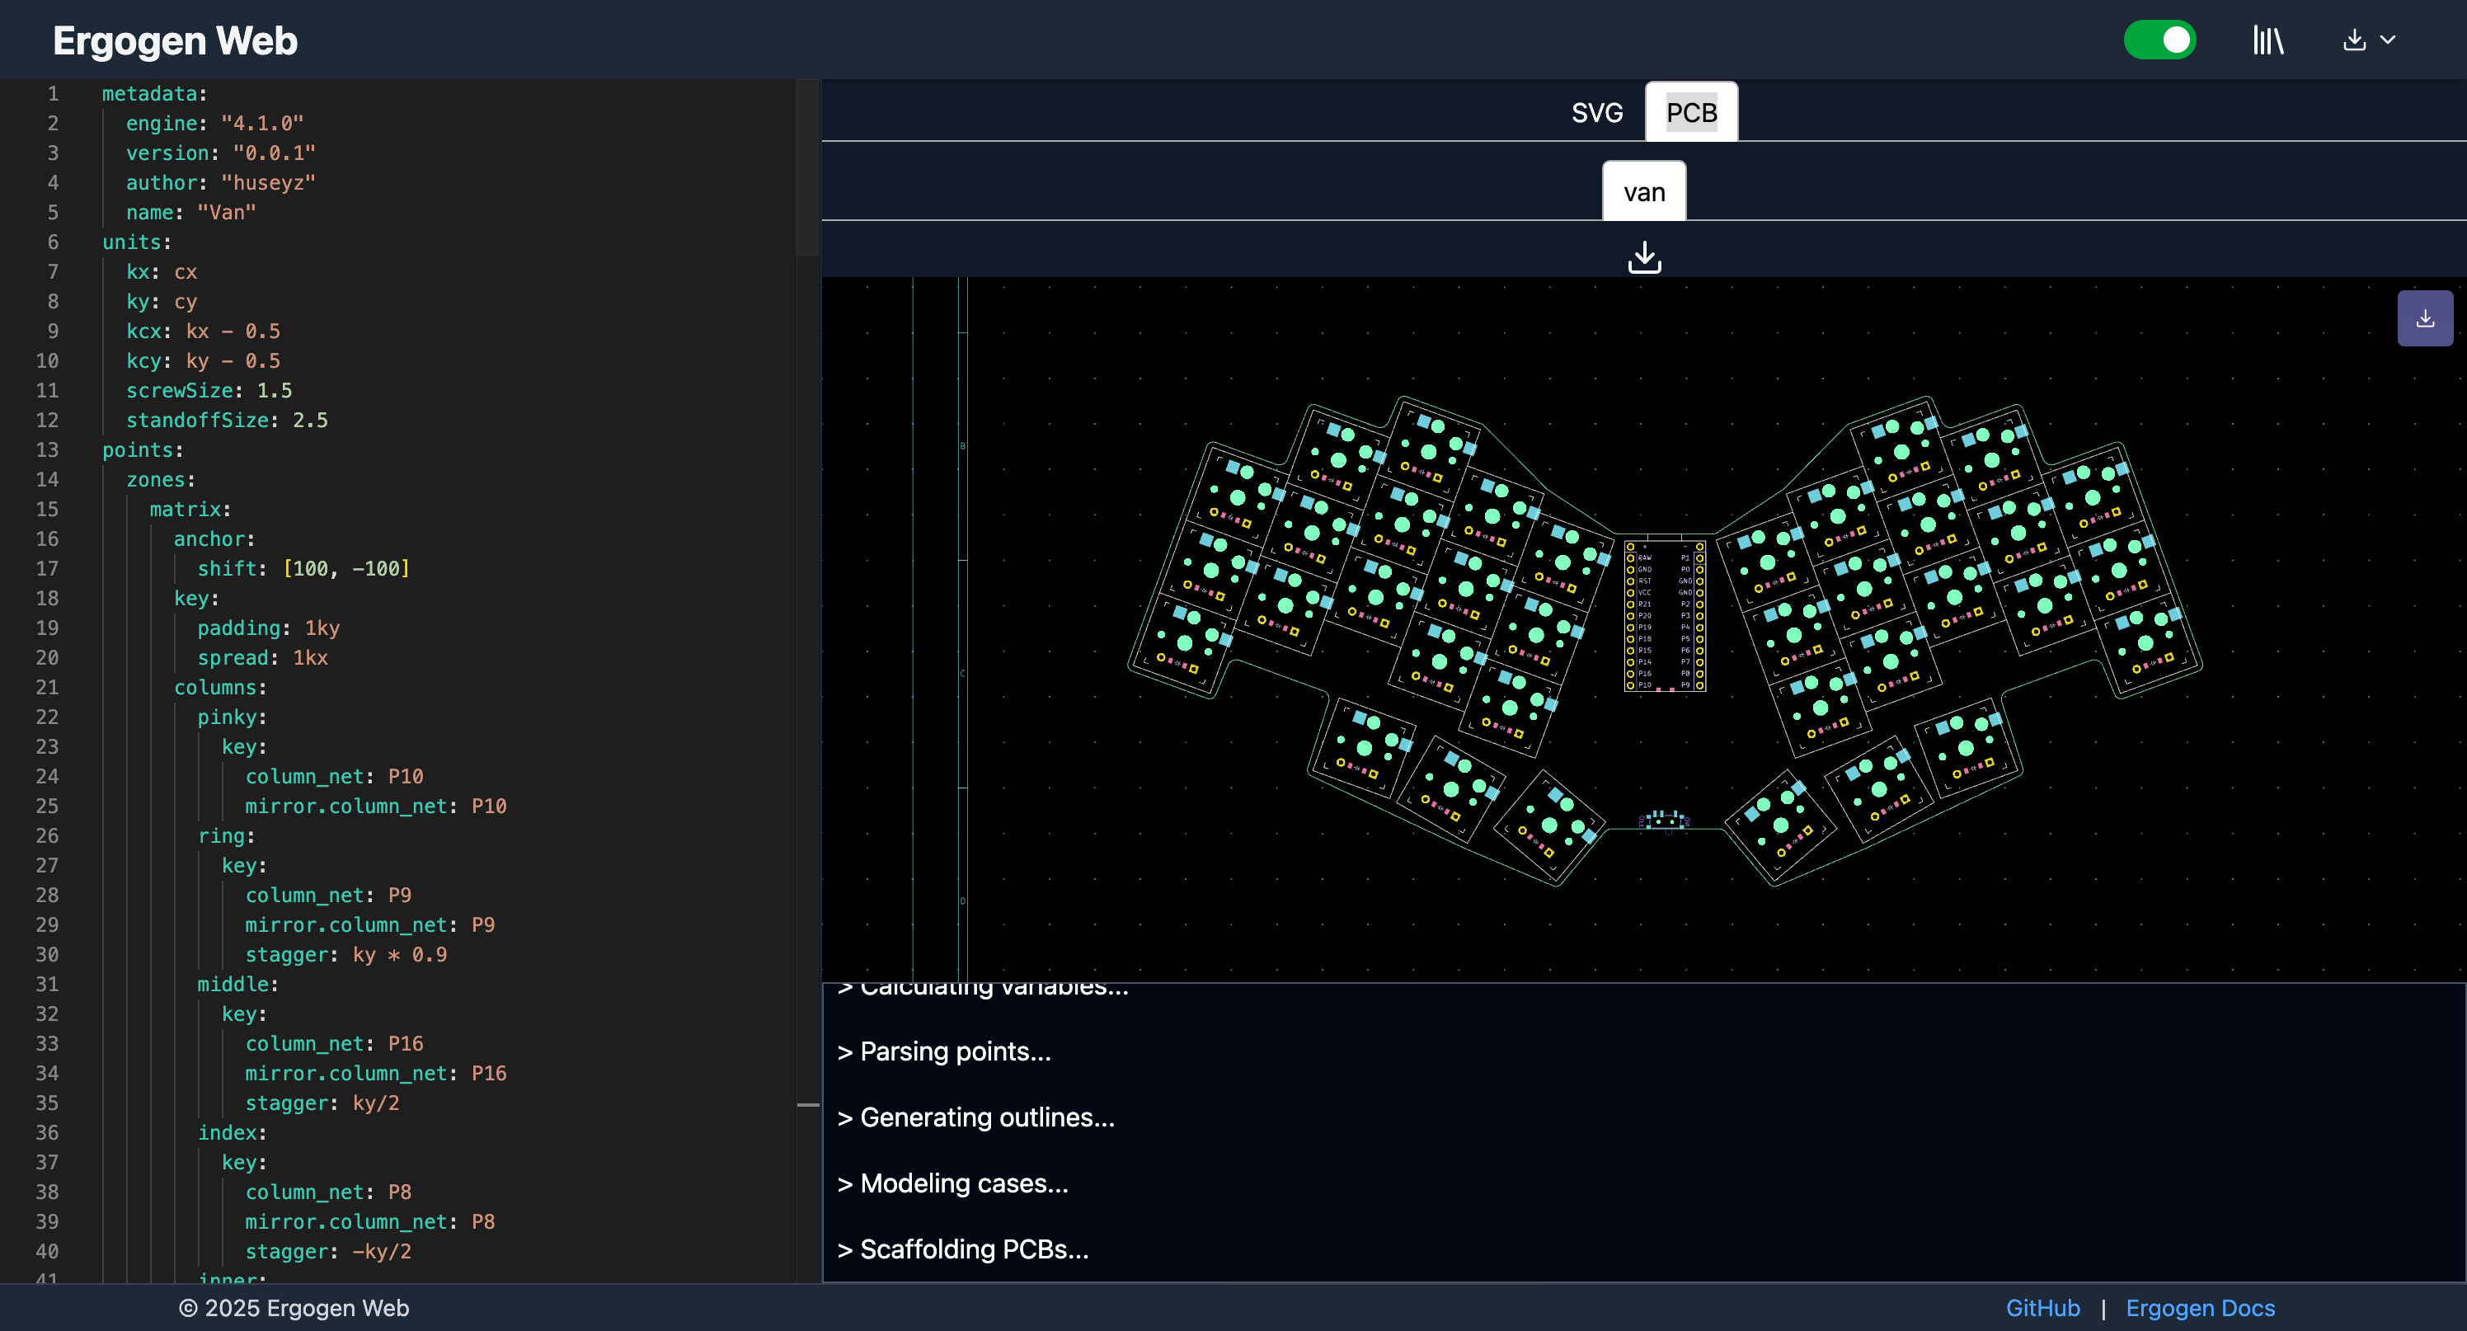The image size is (2467, 1331).
Task: Switch to the SVG tab
Action: 1596,113
